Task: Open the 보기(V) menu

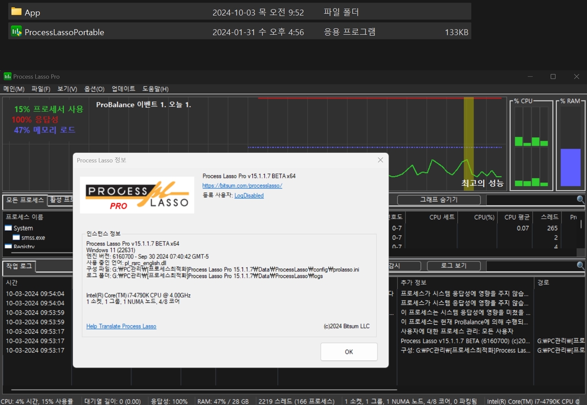Action: coord(67,89)
